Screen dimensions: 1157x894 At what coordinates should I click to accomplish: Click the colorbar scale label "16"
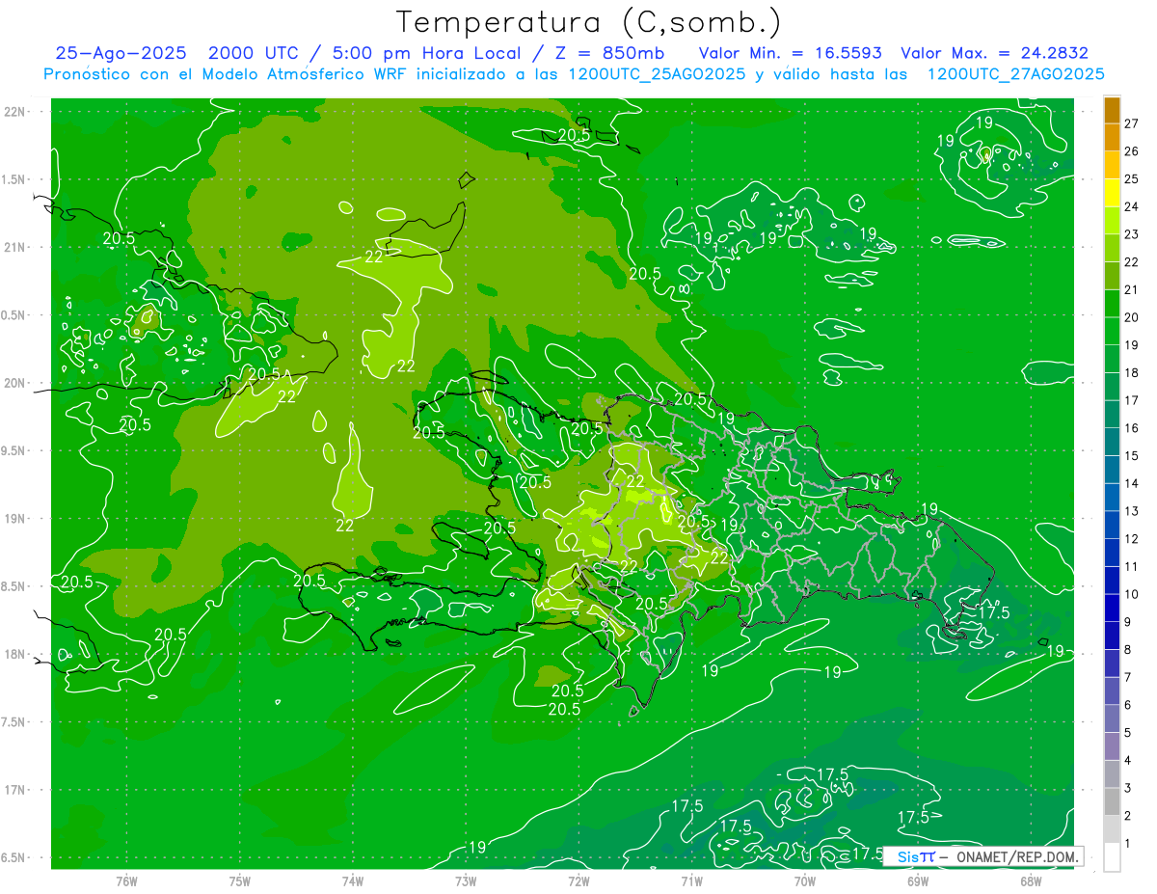(1132, 428)
